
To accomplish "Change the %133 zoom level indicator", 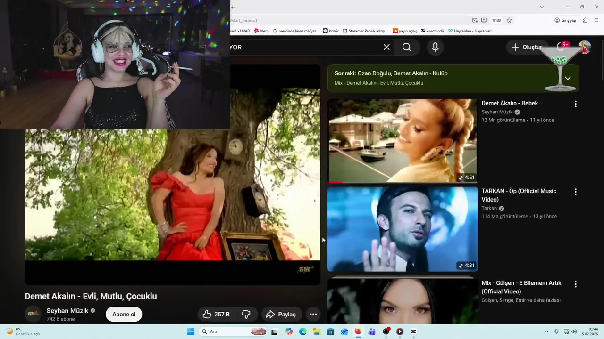I will click(496, 20).
